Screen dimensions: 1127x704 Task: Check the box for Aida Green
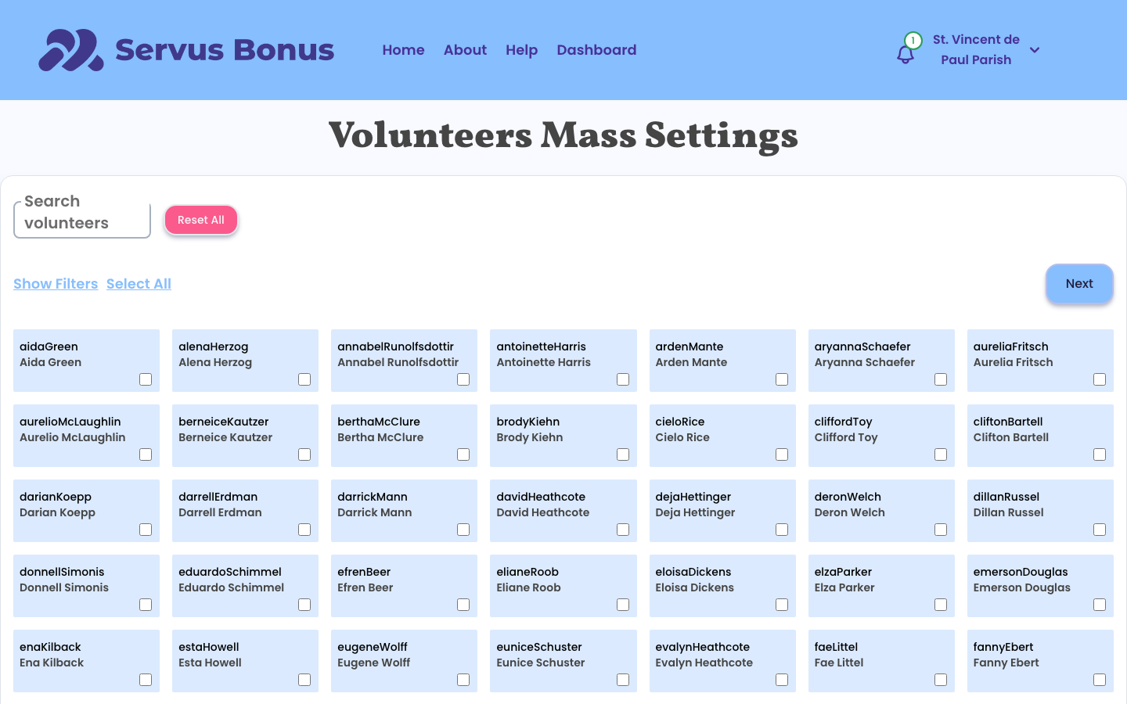pos(146,379)
